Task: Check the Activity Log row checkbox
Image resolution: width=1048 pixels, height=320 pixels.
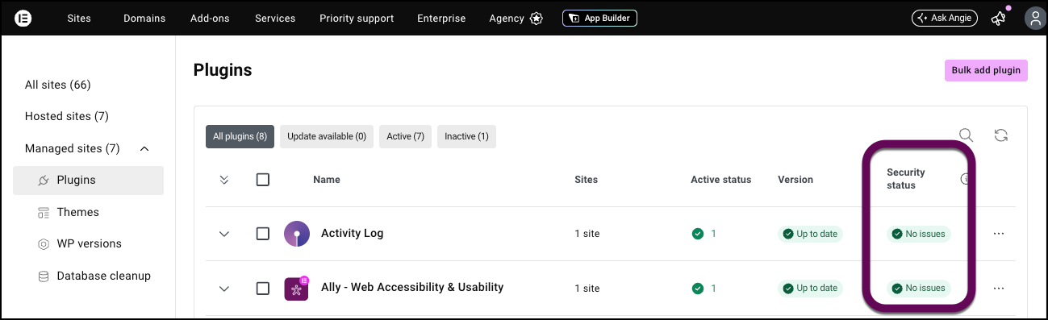Action: (263, 234)
